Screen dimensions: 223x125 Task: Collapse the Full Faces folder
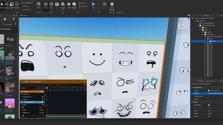coord(203,34)
